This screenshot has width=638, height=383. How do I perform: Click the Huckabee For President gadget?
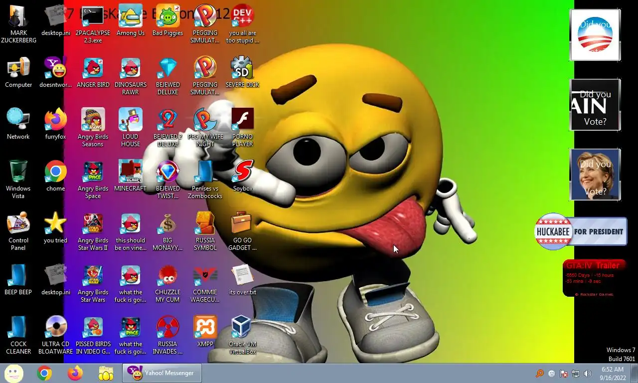pyautogui.click(x=581, y=231)
